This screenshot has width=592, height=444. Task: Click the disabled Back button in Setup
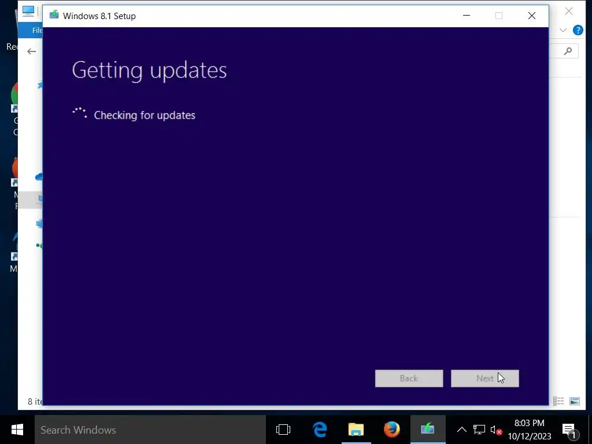[409, 378]
